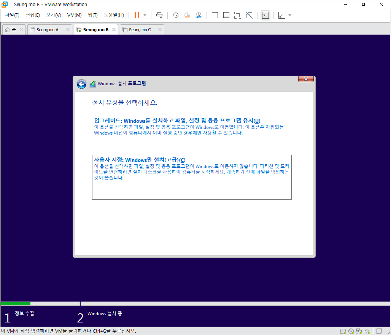Screen dimensions: 391x335
Task: Close the Seung mo C tab
Action: (x=160, y=30)
